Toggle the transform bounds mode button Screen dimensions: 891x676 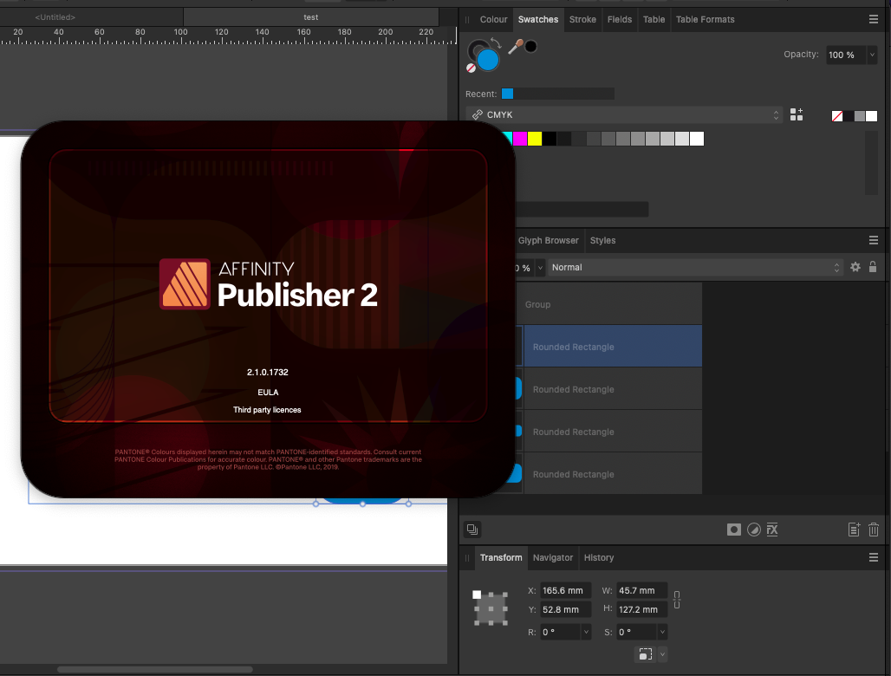pos(646,654)
